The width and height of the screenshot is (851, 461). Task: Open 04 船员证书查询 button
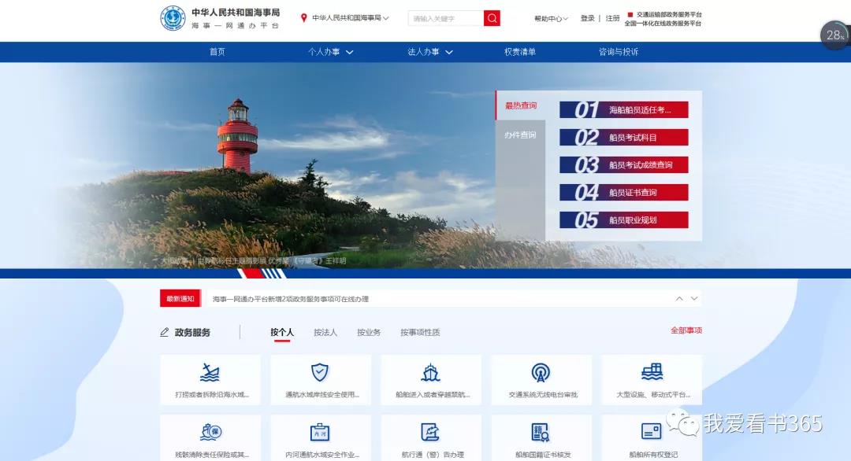pos(623,192)
